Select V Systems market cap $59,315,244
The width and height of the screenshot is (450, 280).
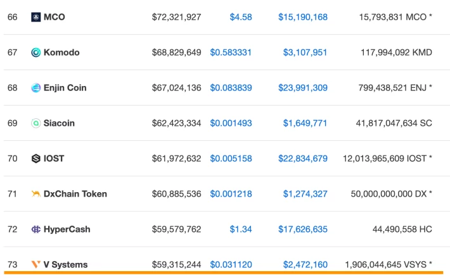click(176, 265)
